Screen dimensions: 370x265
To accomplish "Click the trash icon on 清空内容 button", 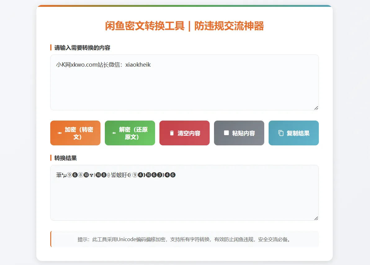I will click(x=172, y=133).
